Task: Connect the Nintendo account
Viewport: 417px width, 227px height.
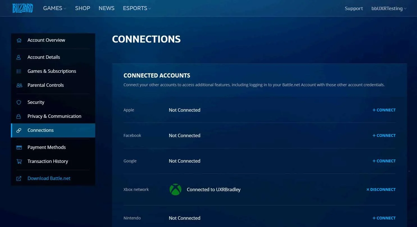Action: [384, 218]
